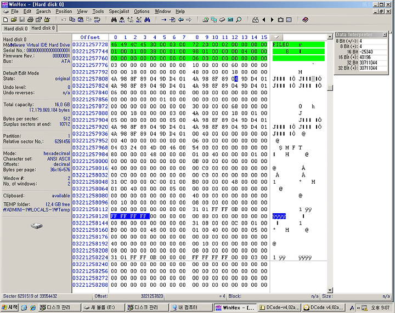Viewport: 395px width, 313px height.
Task: Close the Data Interpreter panel
Action: [x=385, y=35]
